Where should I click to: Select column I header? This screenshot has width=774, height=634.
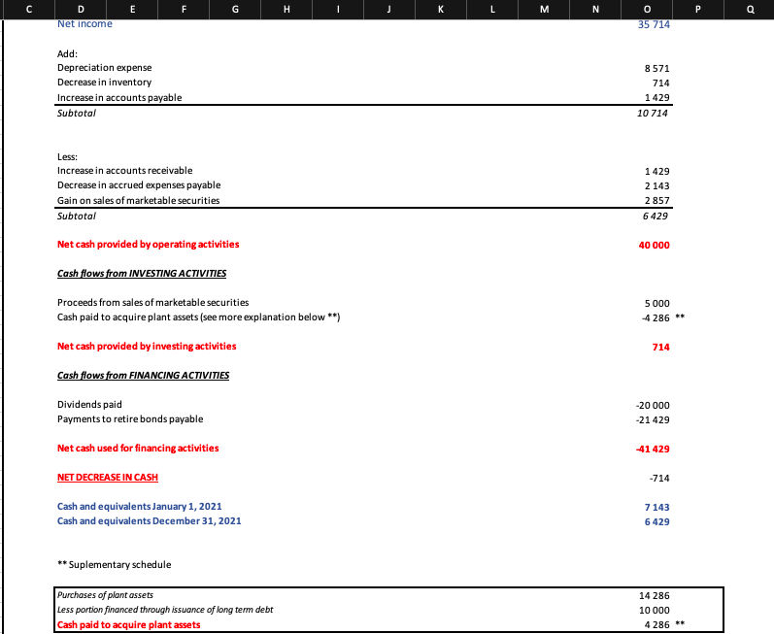(338, 10)
